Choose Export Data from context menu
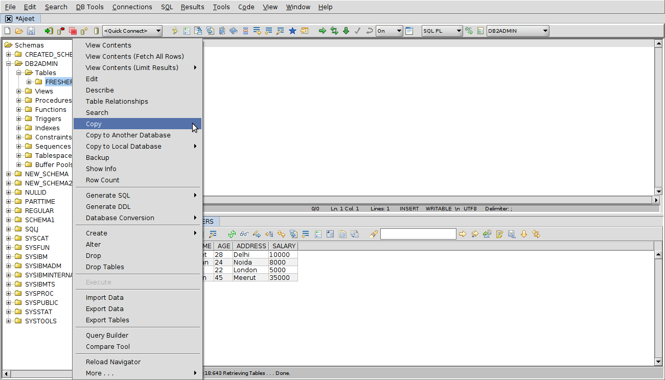 104,309
